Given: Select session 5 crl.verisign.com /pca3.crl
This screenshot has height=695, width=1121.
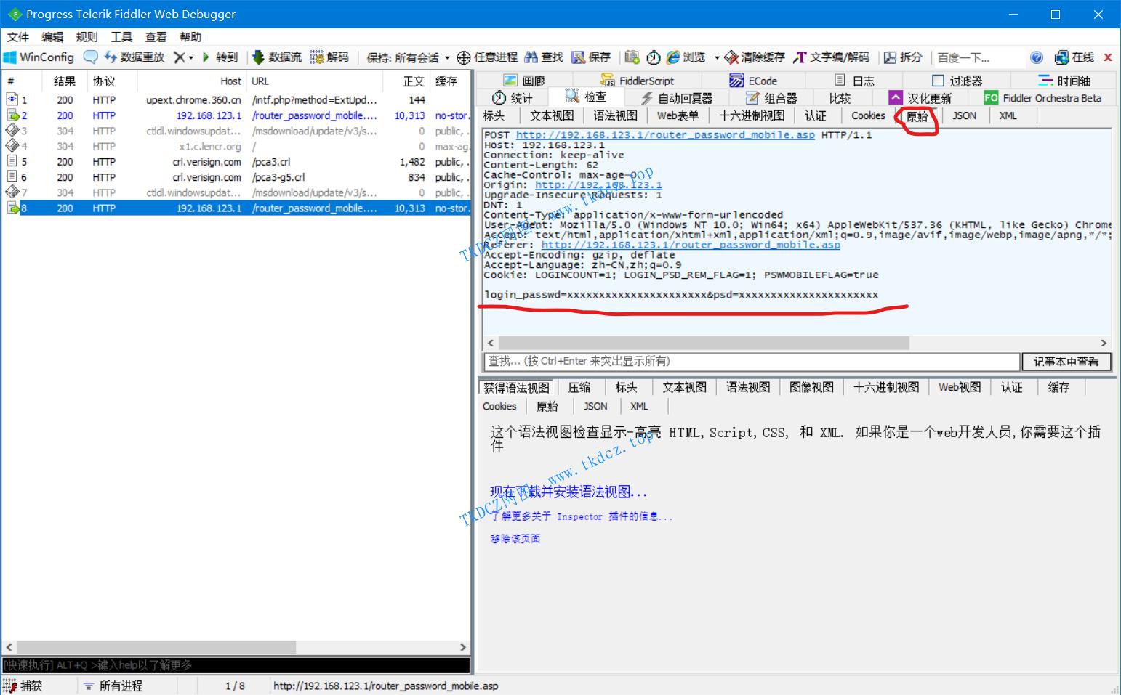Looking at the screenshot, I should 236,162.
